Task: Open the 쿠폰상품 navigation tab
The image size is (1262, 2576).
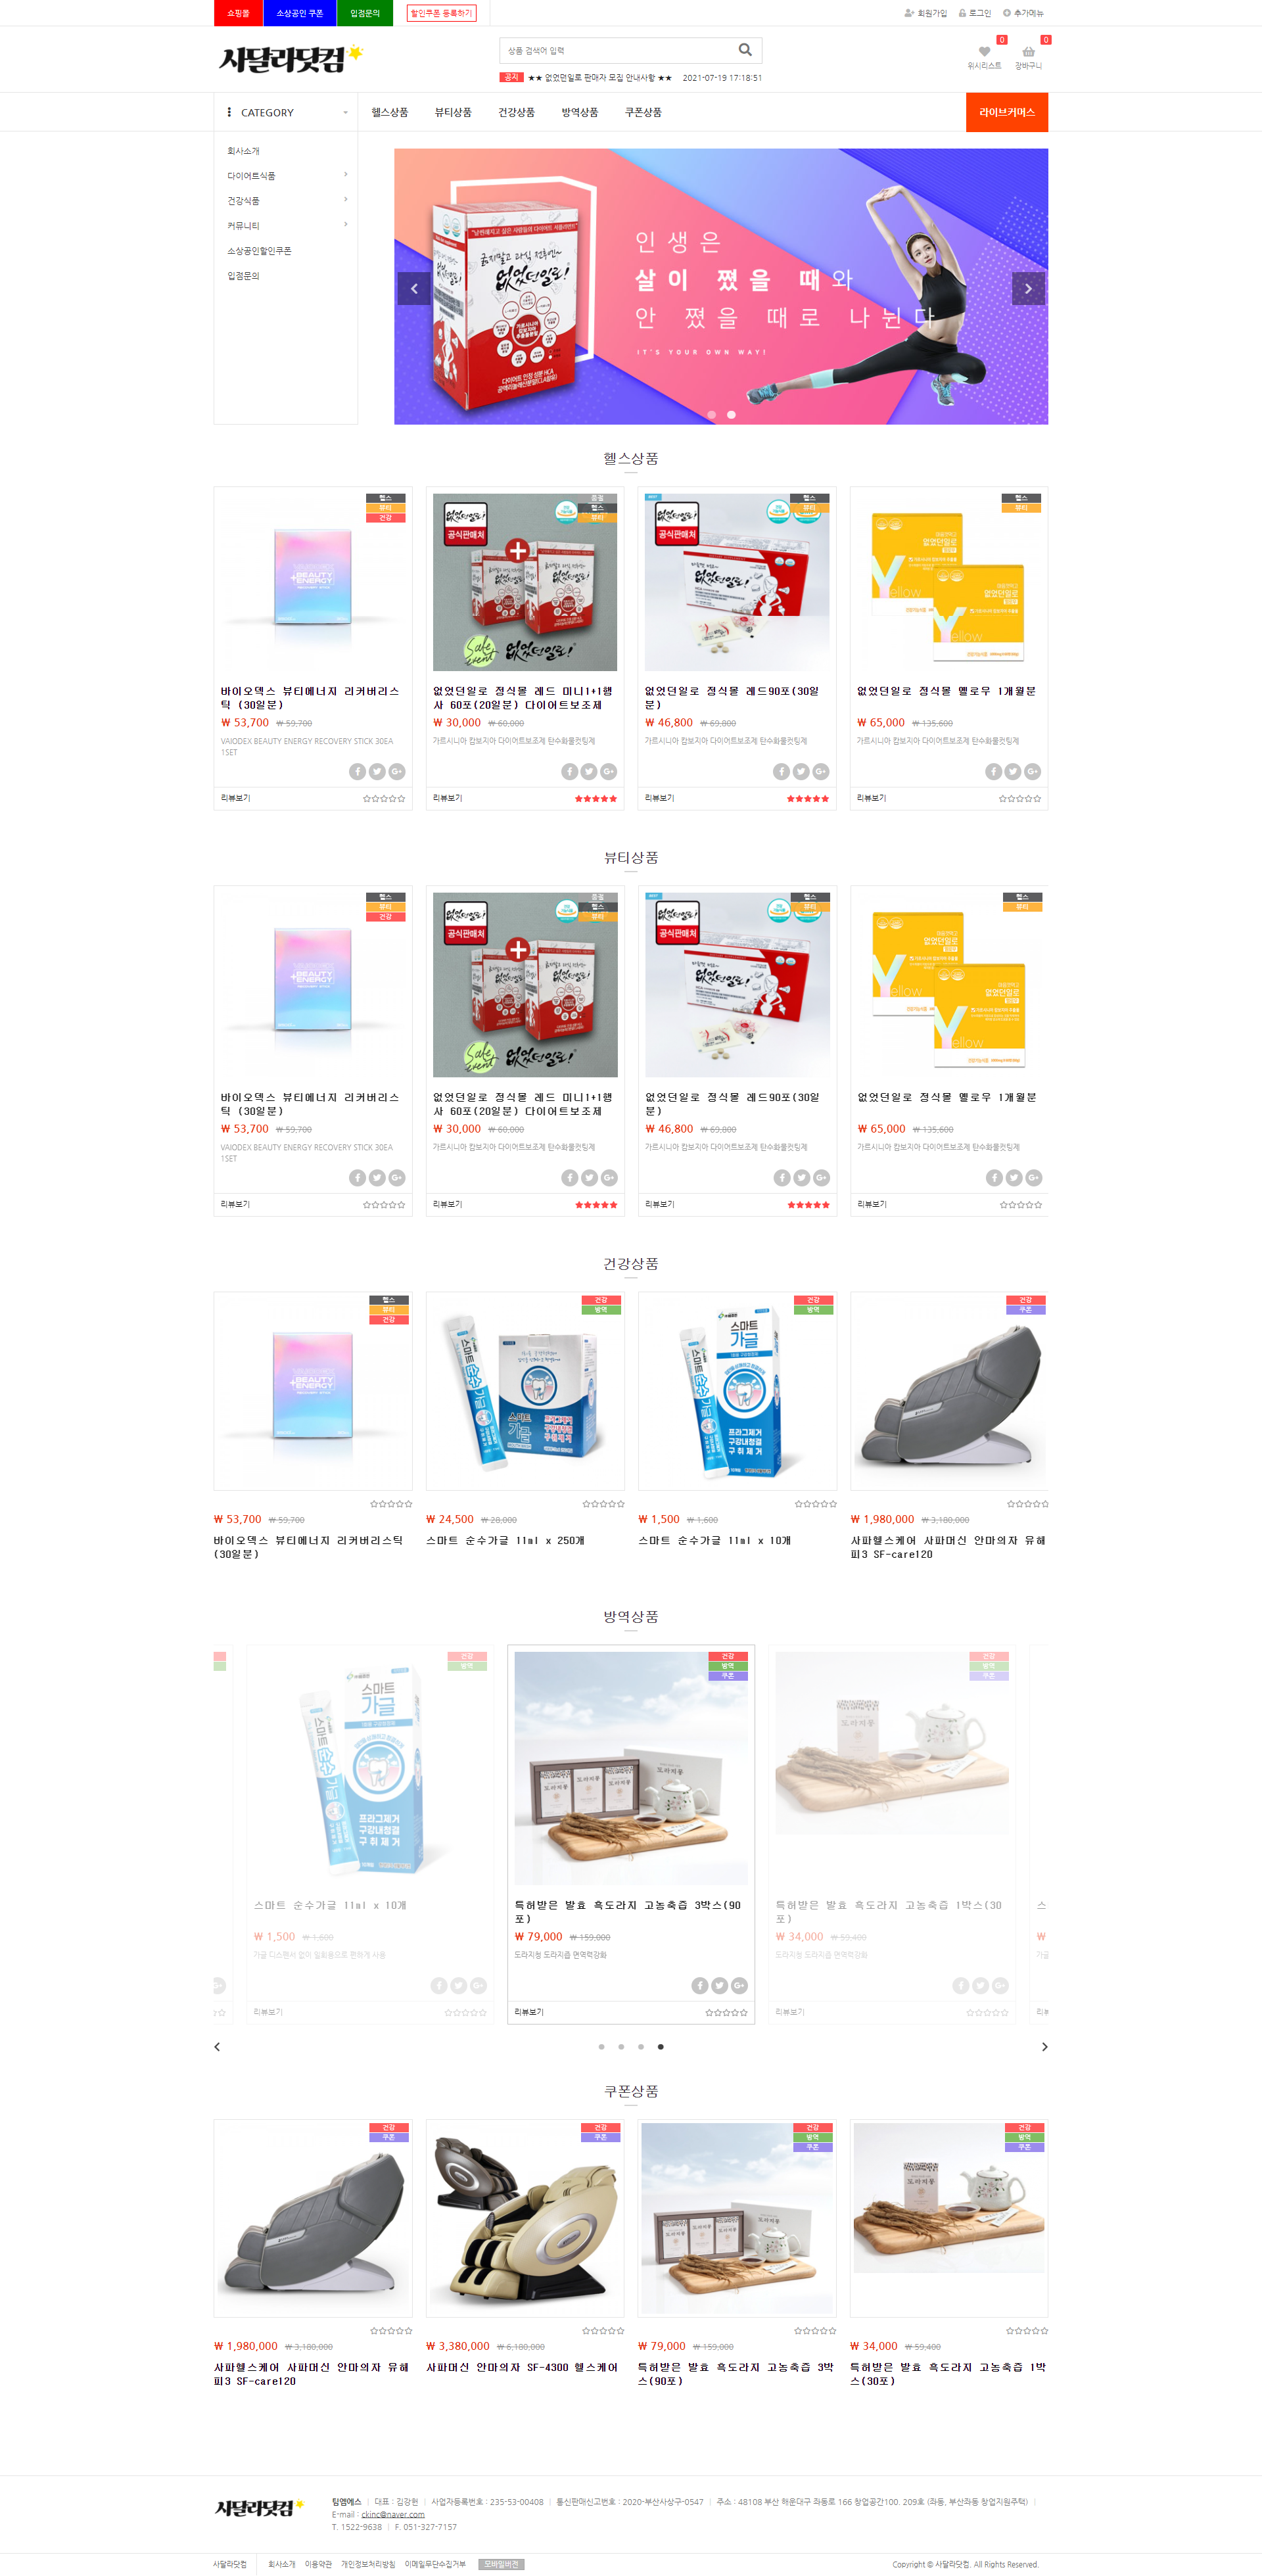Action: [643, 112]
